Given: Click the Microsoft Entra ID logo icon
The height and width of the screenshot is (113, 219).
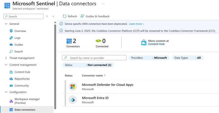Looking at the screenshot, I should click(x=73, y=100).
